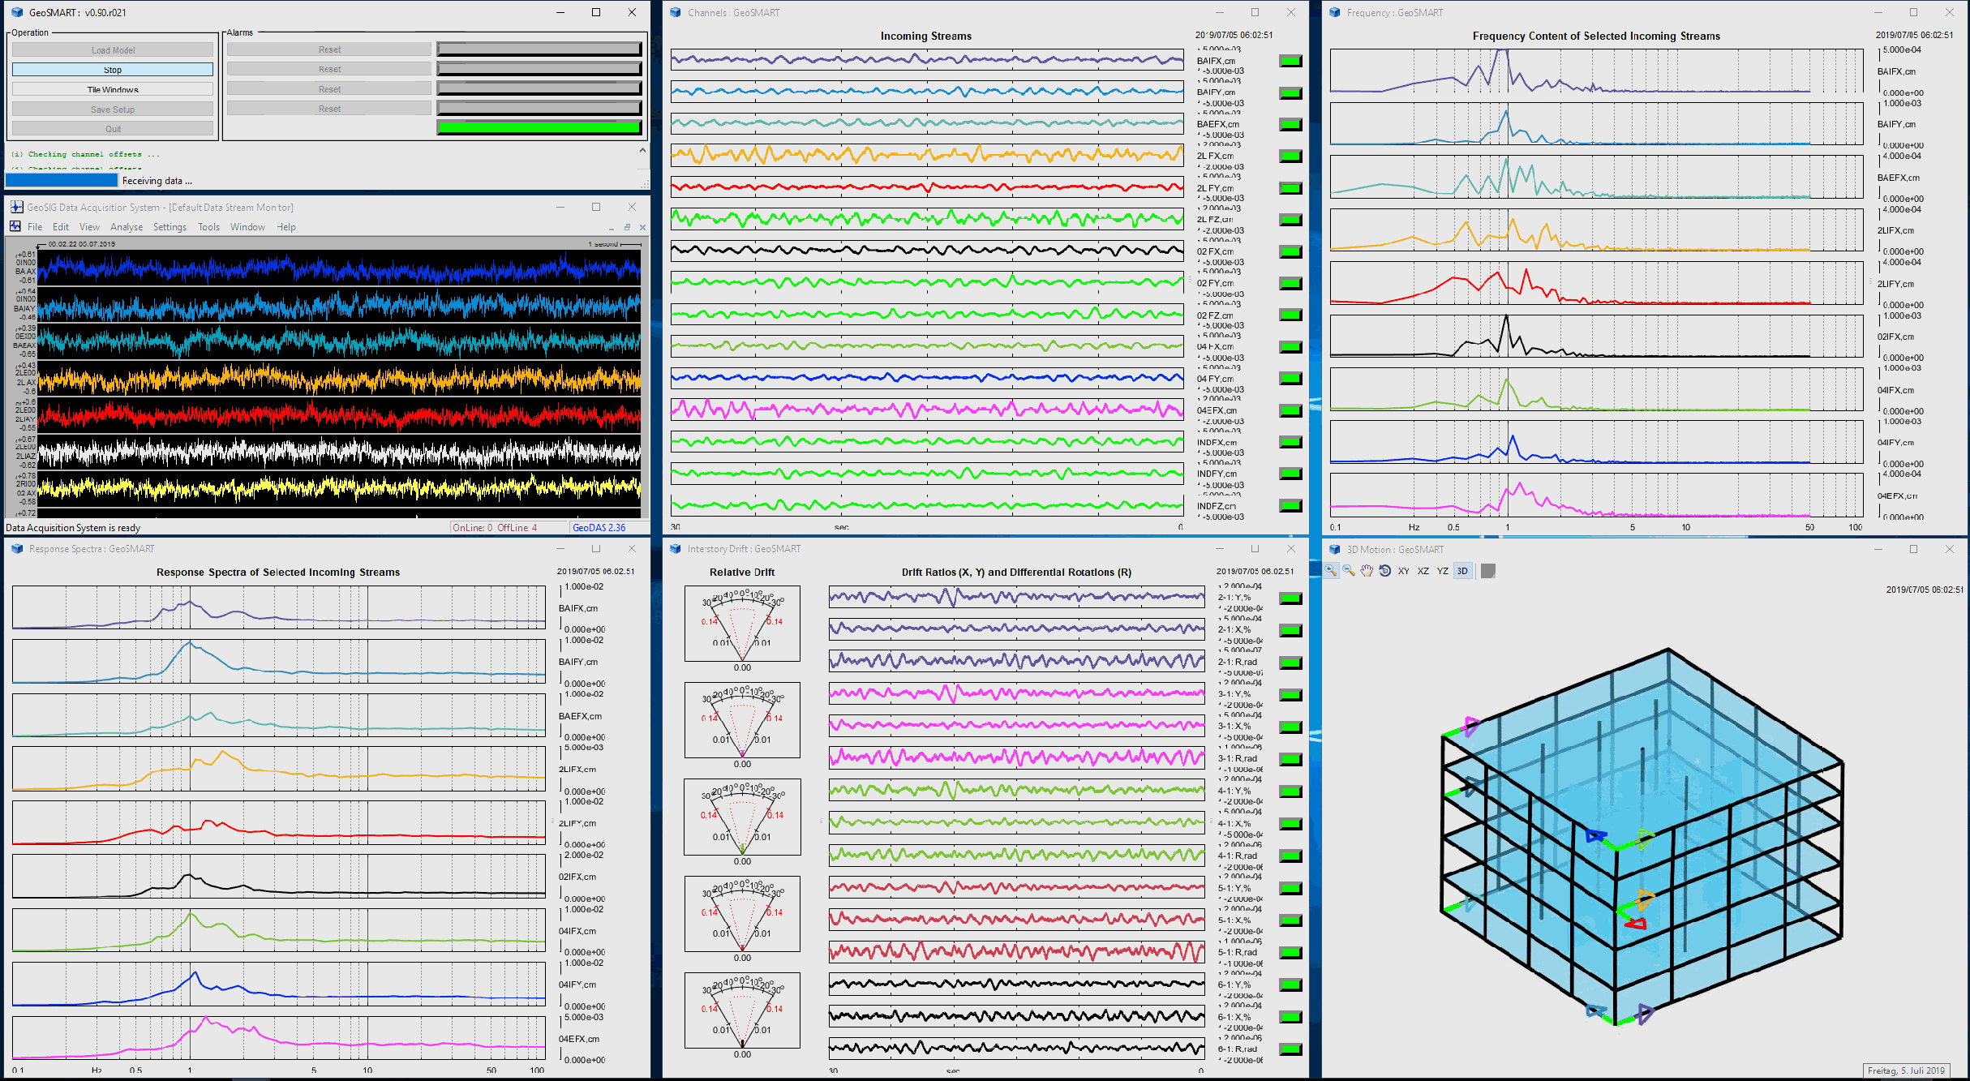Select the Pan hand tool in 3D Motion toolbar
Viewport: 1970px width, 1081px height.
tap(1366, 571)
